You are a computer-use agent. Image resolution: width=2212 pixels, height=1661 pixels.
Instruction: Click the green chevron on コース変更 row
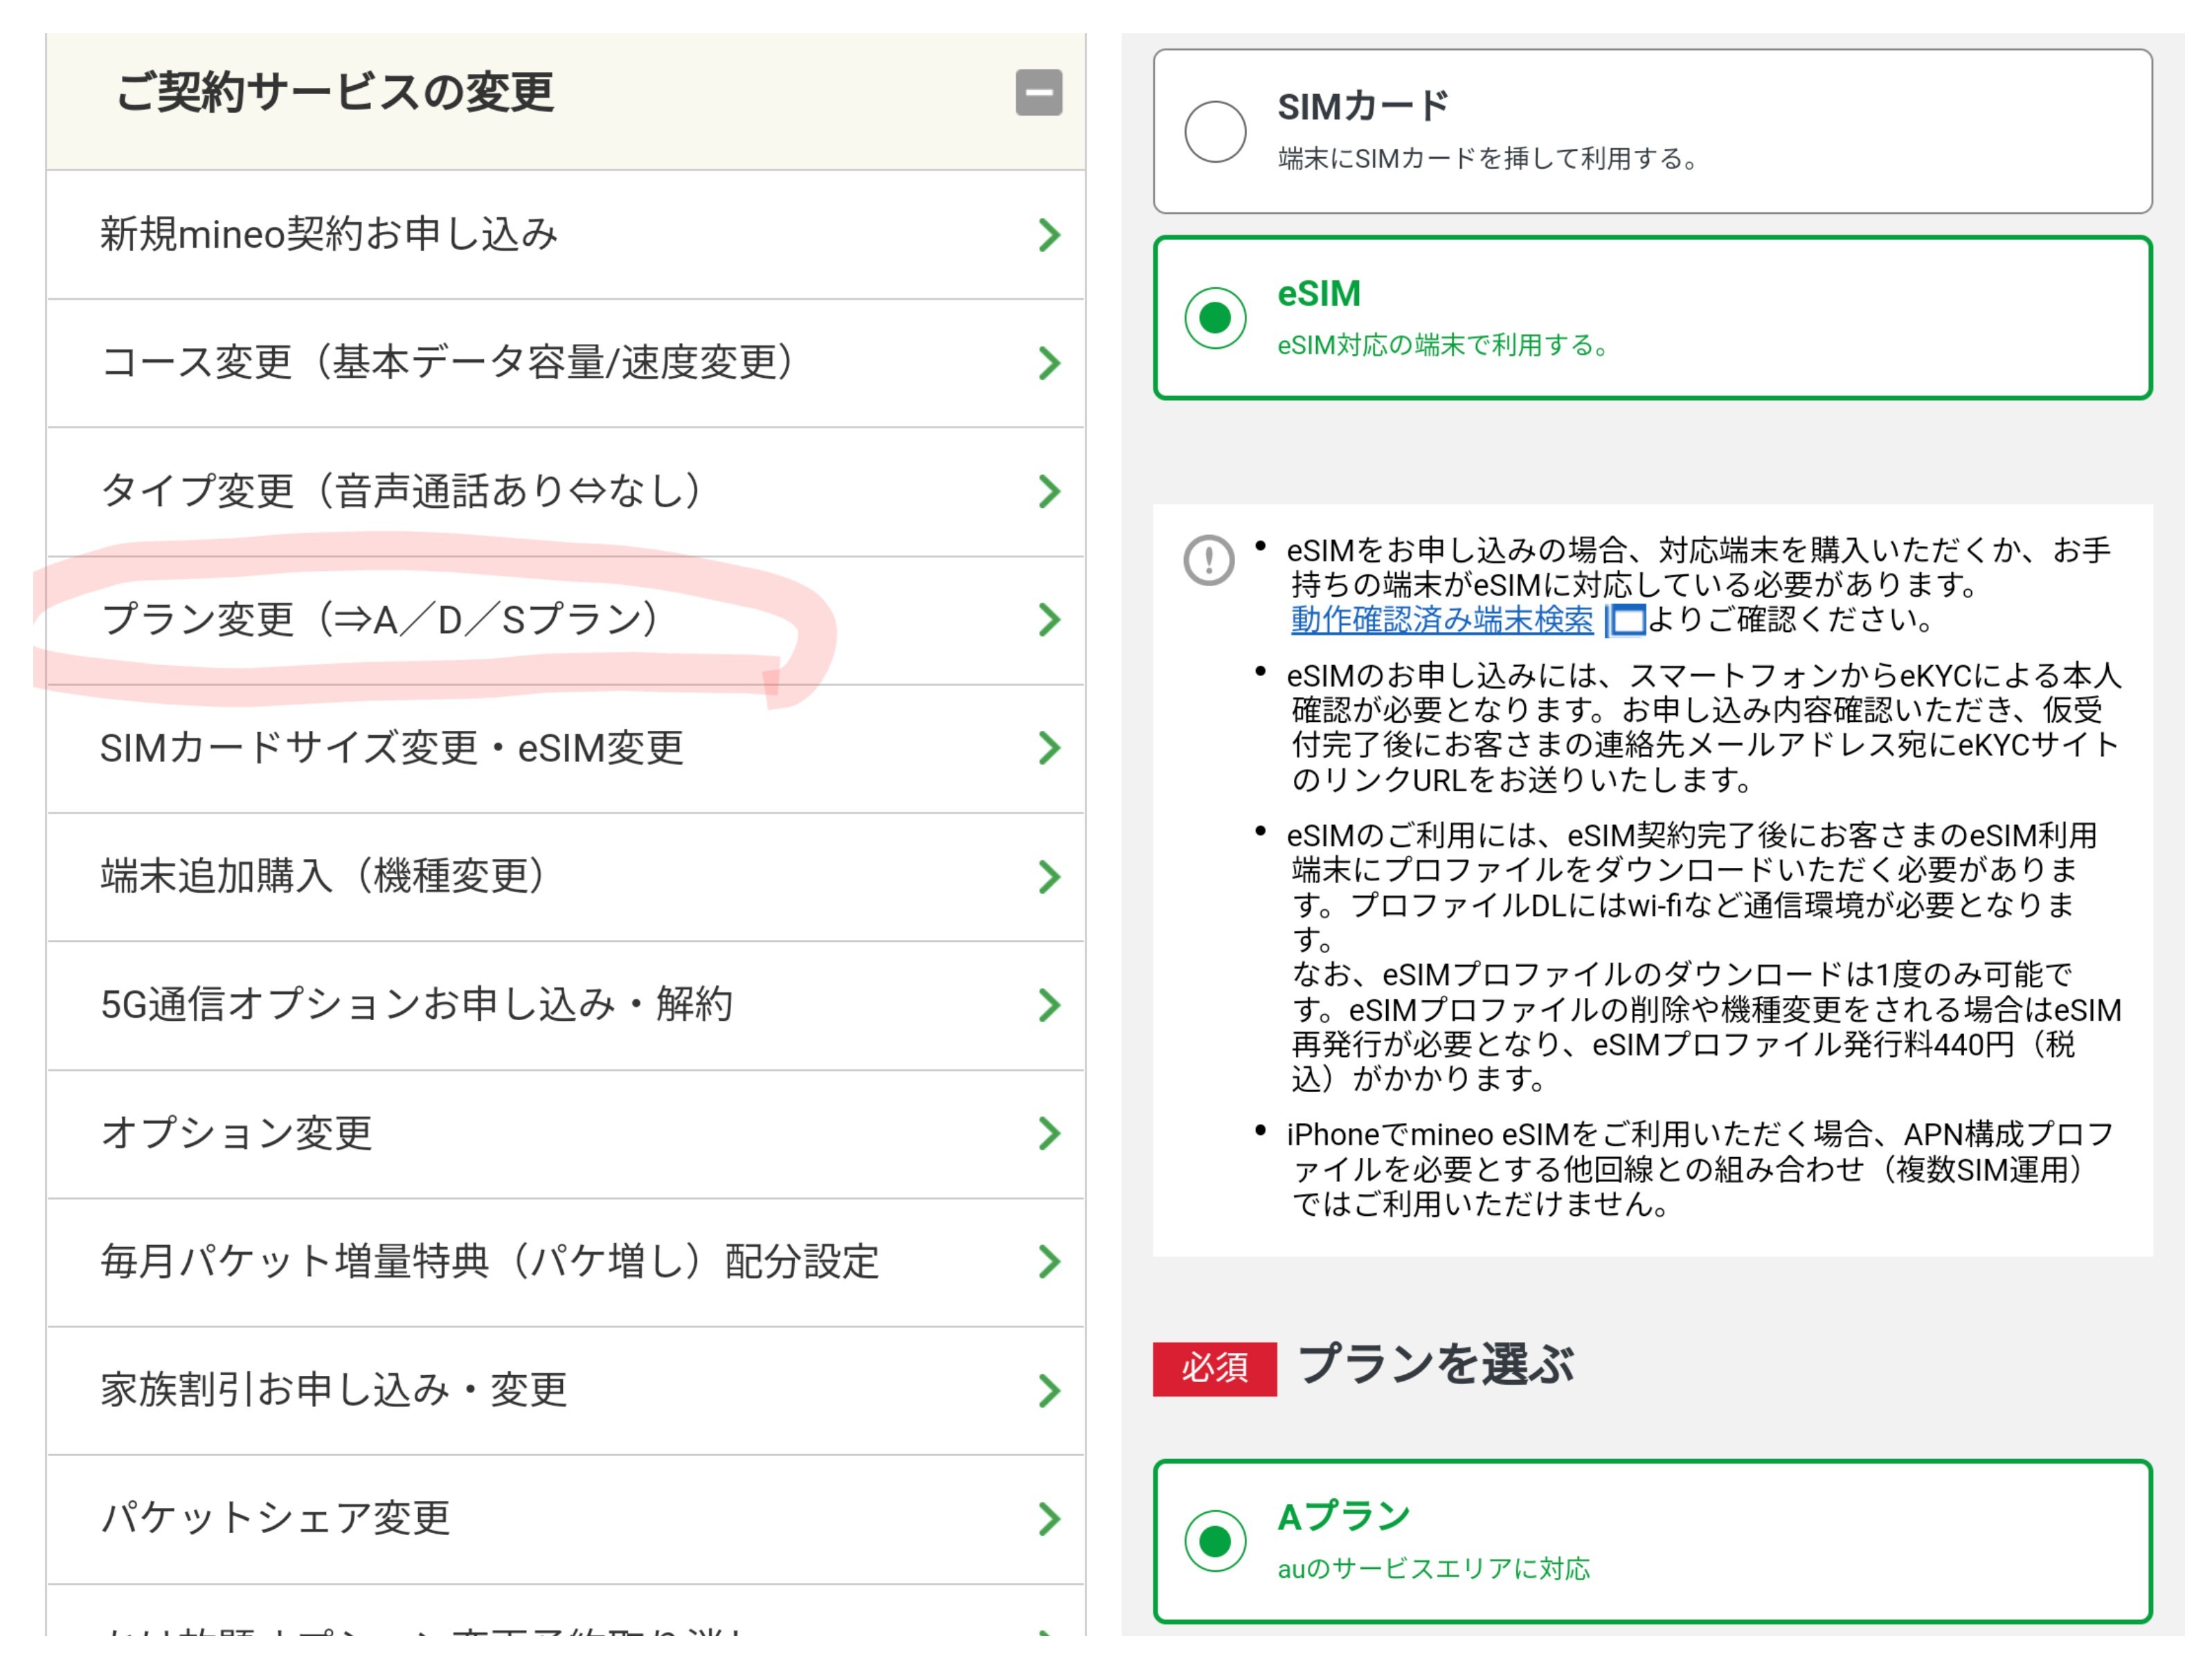[1048, 363]
